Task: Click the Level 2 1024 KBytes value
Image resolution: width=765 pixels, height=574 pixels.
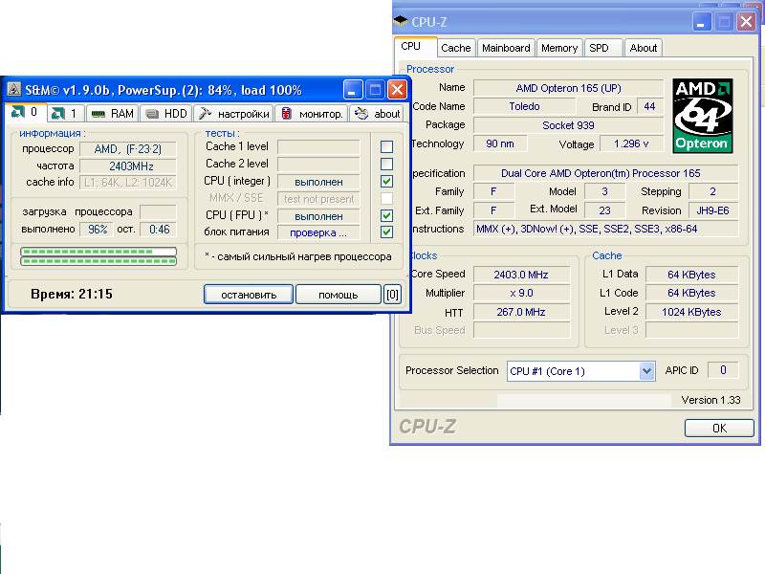Action: coord(691,312)
